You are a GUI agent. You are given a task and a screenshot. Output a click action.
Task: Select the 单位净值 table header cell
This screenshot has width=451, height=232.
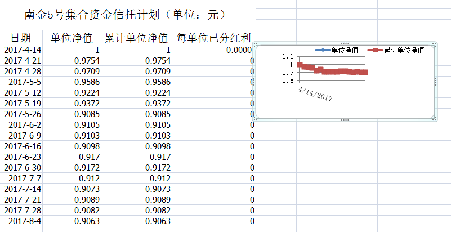click(72, 38)
